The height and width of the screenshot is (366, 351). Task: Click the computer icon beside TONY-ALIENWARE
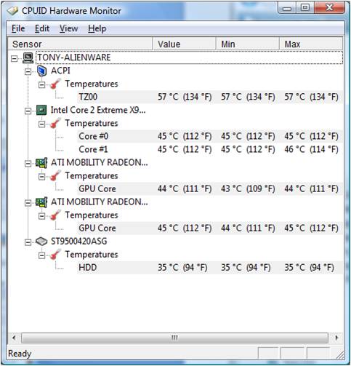(x=28, y=57)
